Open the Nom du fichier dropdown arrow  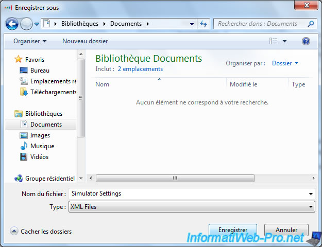click(x=311, y=194)
